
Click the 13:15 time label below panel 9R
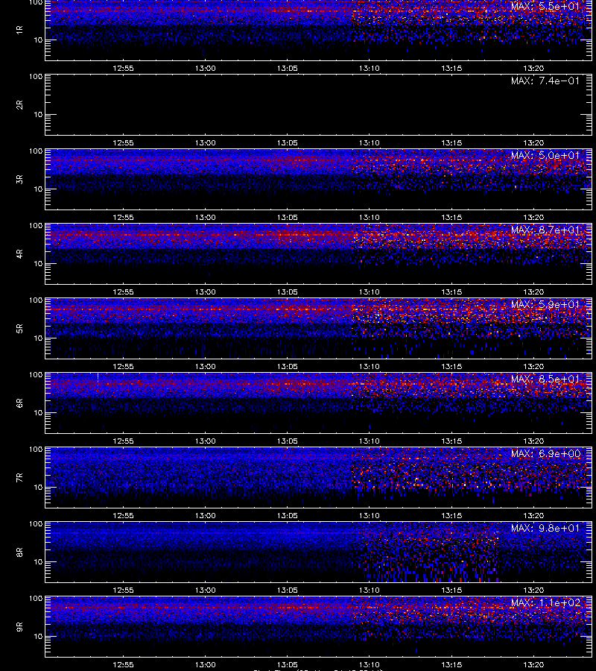451,664
